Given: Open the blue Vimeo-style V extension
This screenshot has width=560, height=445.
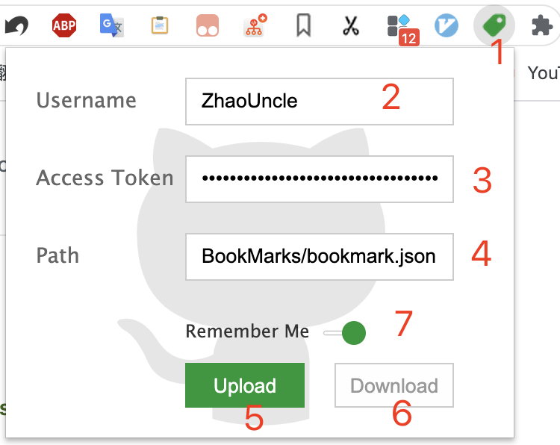Looking at the screenshot, I should 447,25.
